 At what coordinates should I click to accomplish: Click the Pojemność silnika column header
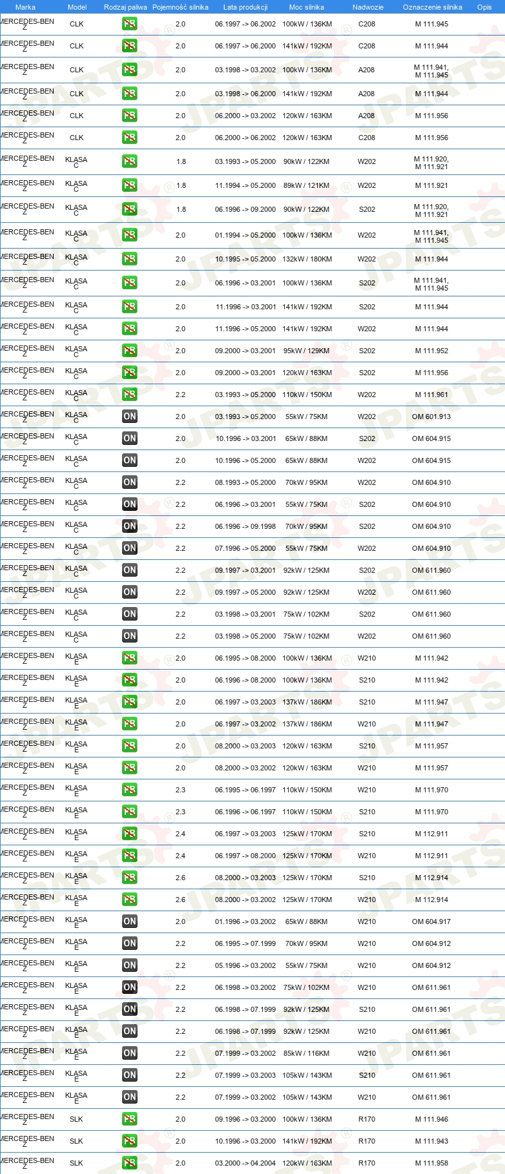(181, 7)
